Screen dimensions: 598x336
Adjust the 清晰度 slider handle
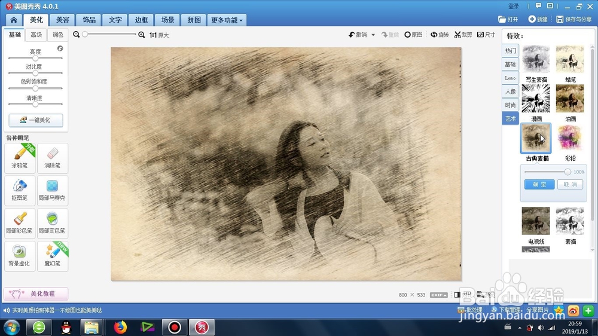[x=35, y=104]
